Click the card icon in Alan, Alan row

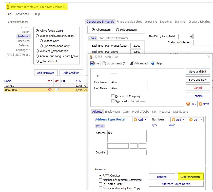point(57,90)
